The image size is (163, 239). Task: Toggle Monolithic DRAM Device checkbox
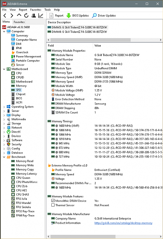53,200
